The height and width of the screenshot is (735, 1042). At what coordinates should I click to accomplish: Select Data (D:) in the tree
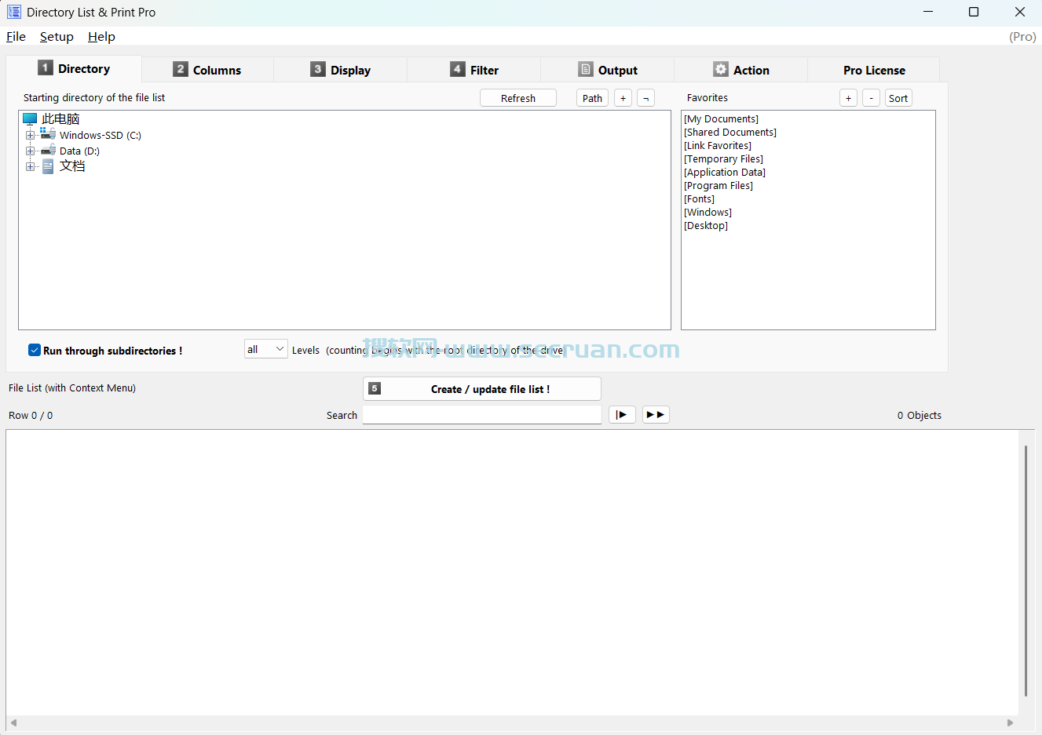tap(79, 151)
